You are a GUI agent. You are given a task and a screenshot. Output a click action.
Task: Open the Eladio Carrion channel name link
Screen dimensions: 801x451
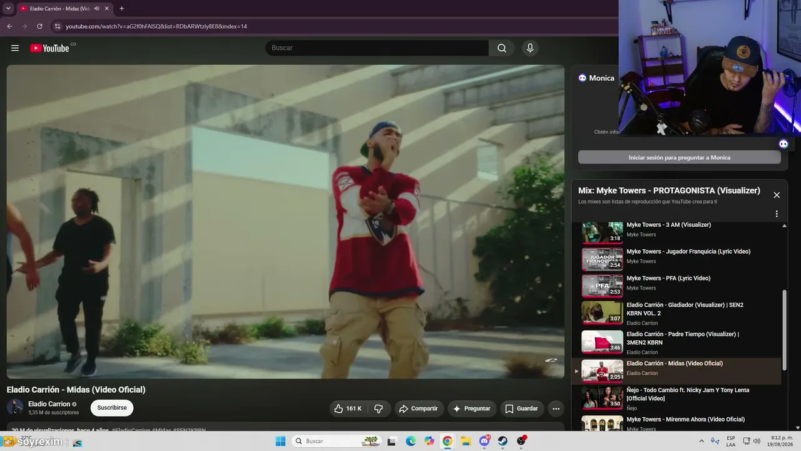point(49,404)
